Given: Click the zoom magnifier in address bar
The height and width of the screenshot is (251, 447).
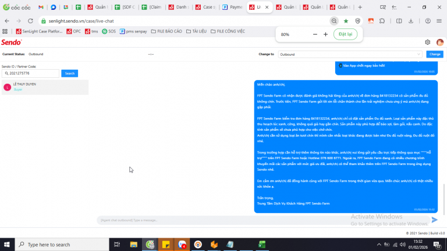Looking at the screenshot, I should pyautogui.click(x=334, y=21).
